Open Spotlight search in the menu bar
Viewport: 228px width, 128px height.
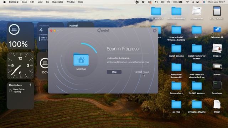click(x=193, y=2)
